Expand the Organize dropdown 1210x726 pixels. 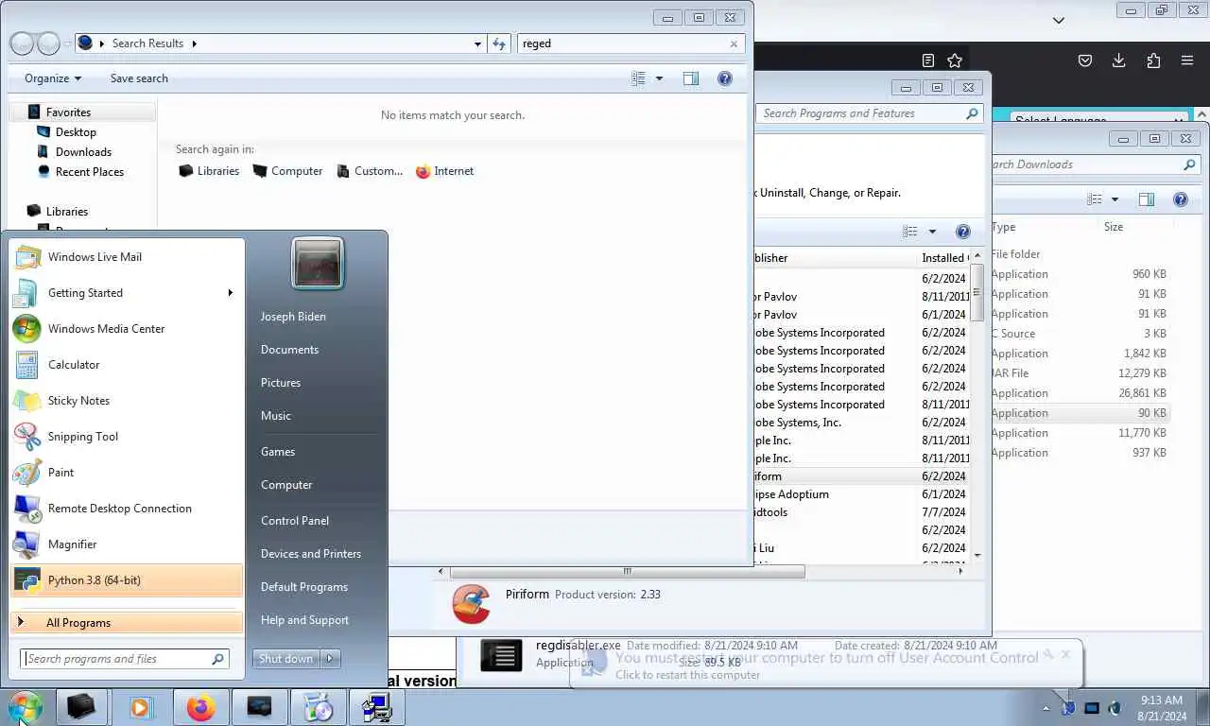(53, 78)
